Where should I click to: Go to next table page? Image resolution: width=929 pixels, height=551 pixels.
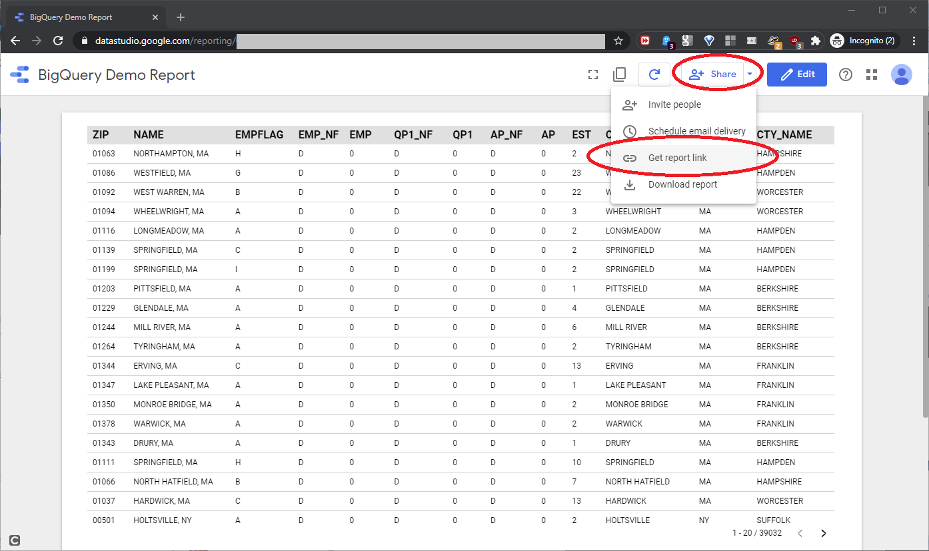[824, 533]
